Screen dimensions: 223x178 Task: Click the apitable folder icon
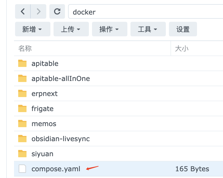pos(22,64)
